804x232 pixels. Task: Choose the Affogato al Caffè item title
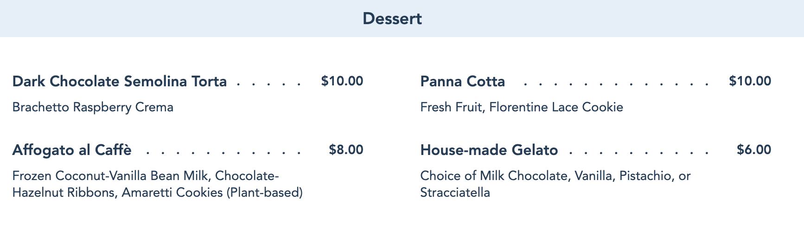pyautogui.click(x=72, y=150)
